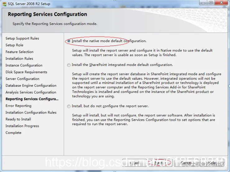Click the Next button

pyautogui.click(x=160, y=163)
